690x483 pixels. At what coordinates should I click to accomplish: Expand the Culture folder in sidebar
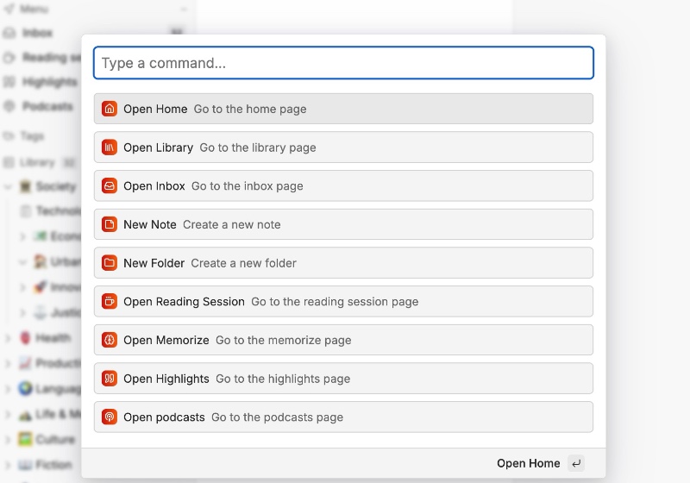[8, 439]
